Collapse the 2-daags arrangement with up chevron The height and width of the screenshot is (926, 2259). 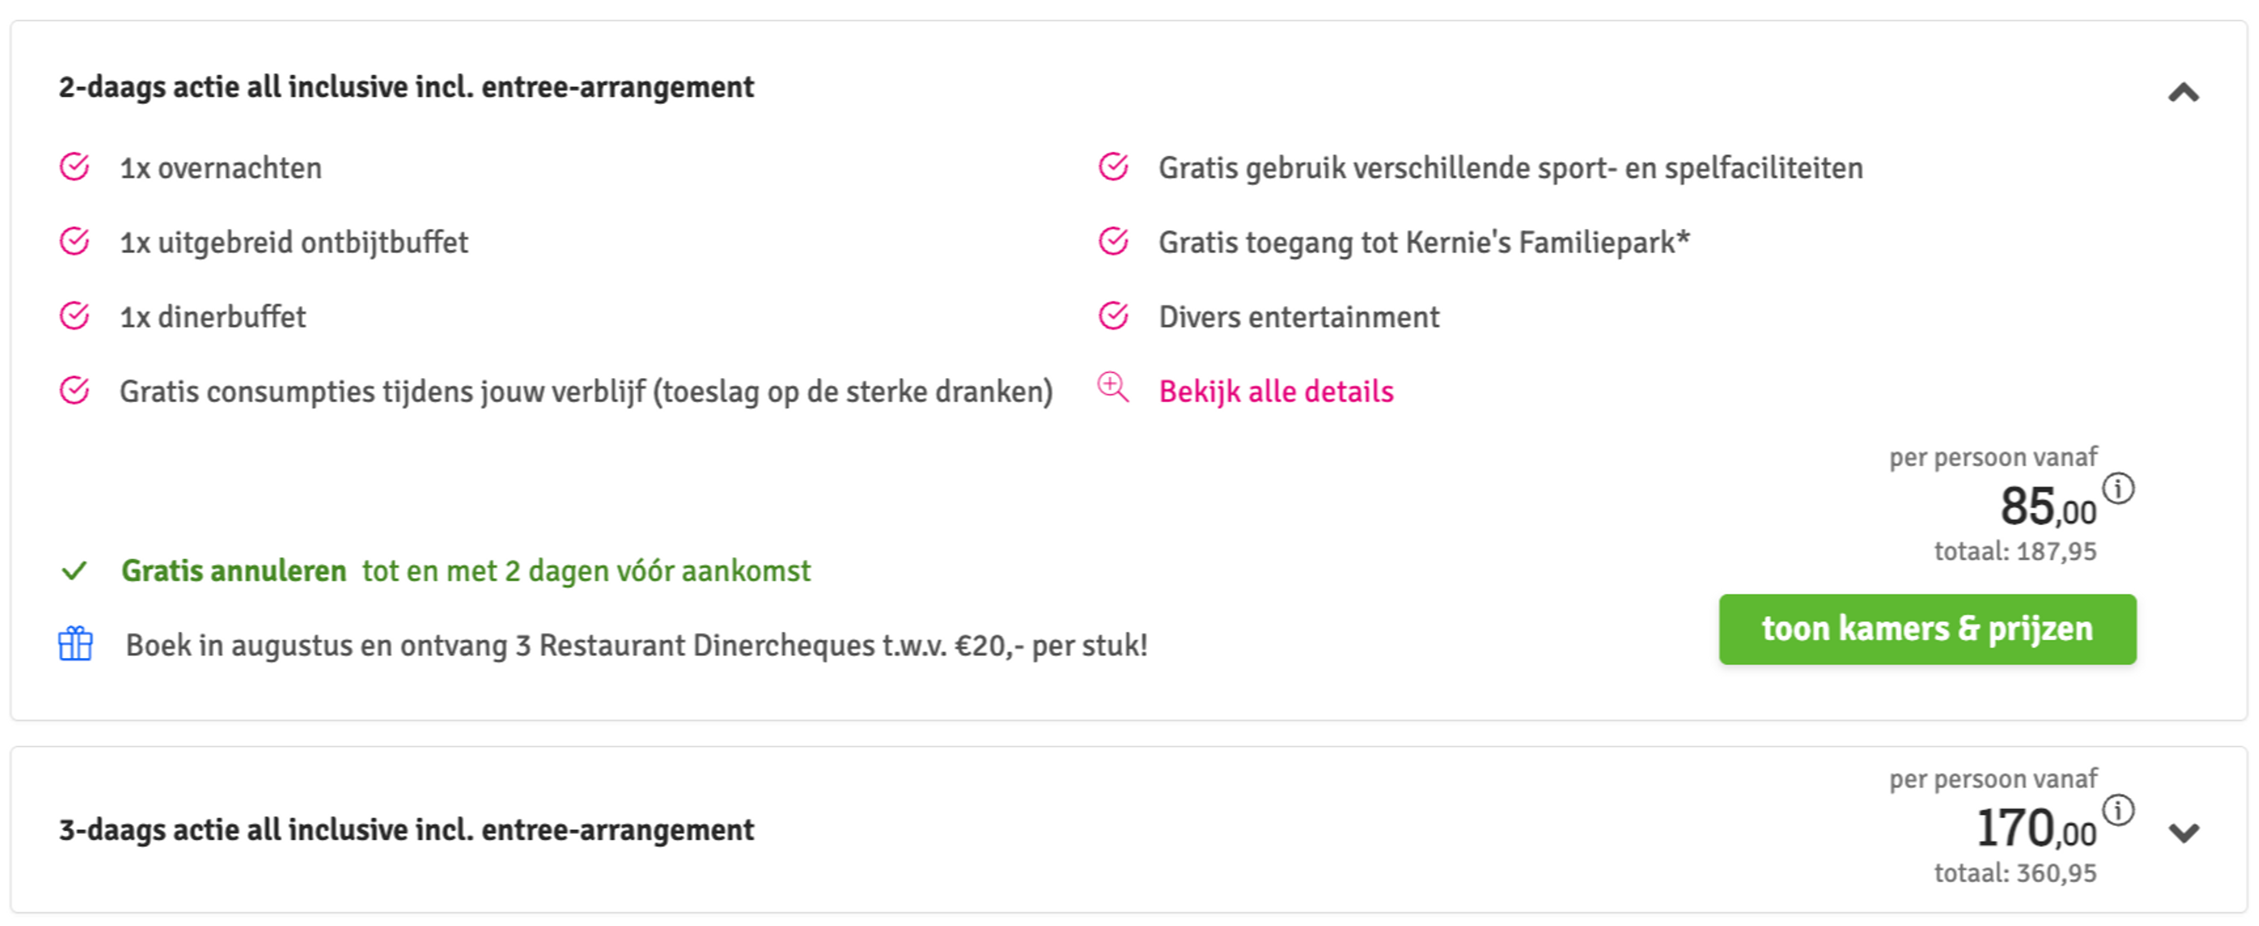2184,93
